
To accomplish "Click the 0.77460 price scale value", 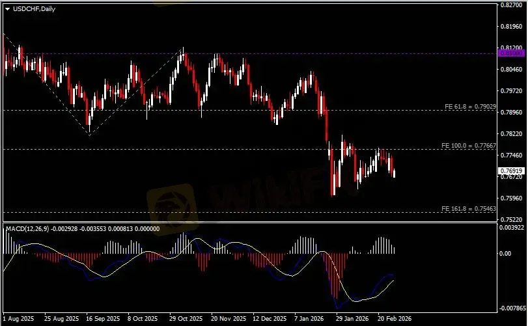I will pyautogui.click(x=512, y=156).
